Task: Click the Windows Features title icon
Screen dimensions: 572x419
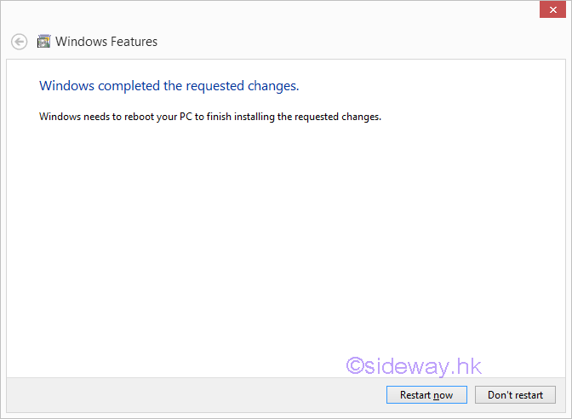Action: (44, 41)
